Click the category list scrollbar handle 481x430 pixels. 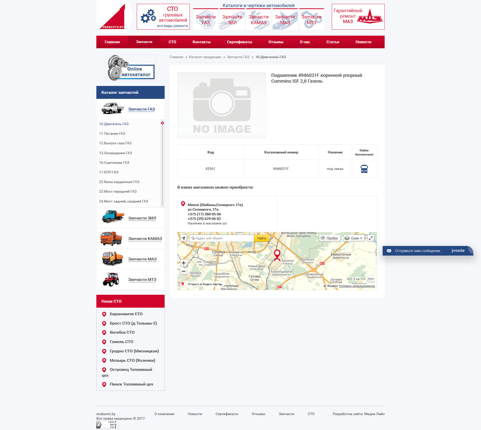click(162, 123)
